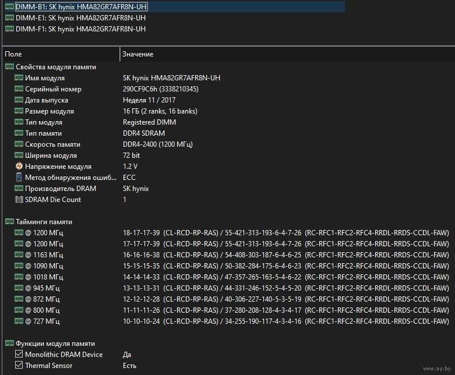Image resolution: width=455 pixels, height=375 pixels.
Task: Select the DIMM-F1 SK hynix module entry
Action: click(80, 29)
